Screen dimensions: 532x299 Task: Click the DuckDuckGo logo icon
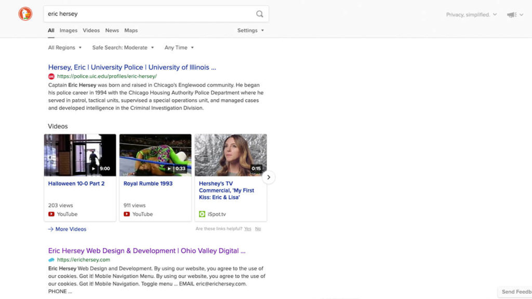[25, 14]
